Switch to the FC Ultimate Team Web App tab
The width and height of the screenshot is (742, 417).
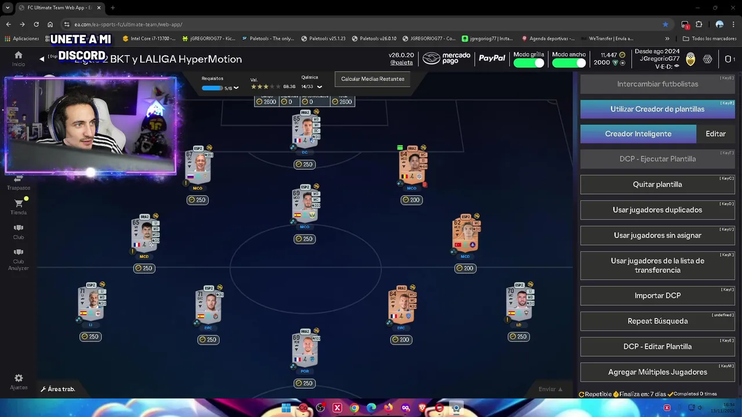tap(61, 8)
